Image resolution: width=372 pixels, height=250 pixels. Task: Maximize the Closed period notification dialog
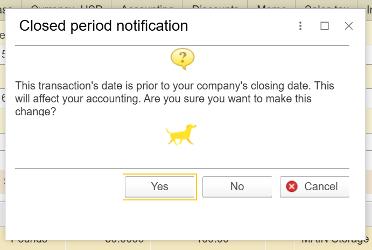[325, 26]
